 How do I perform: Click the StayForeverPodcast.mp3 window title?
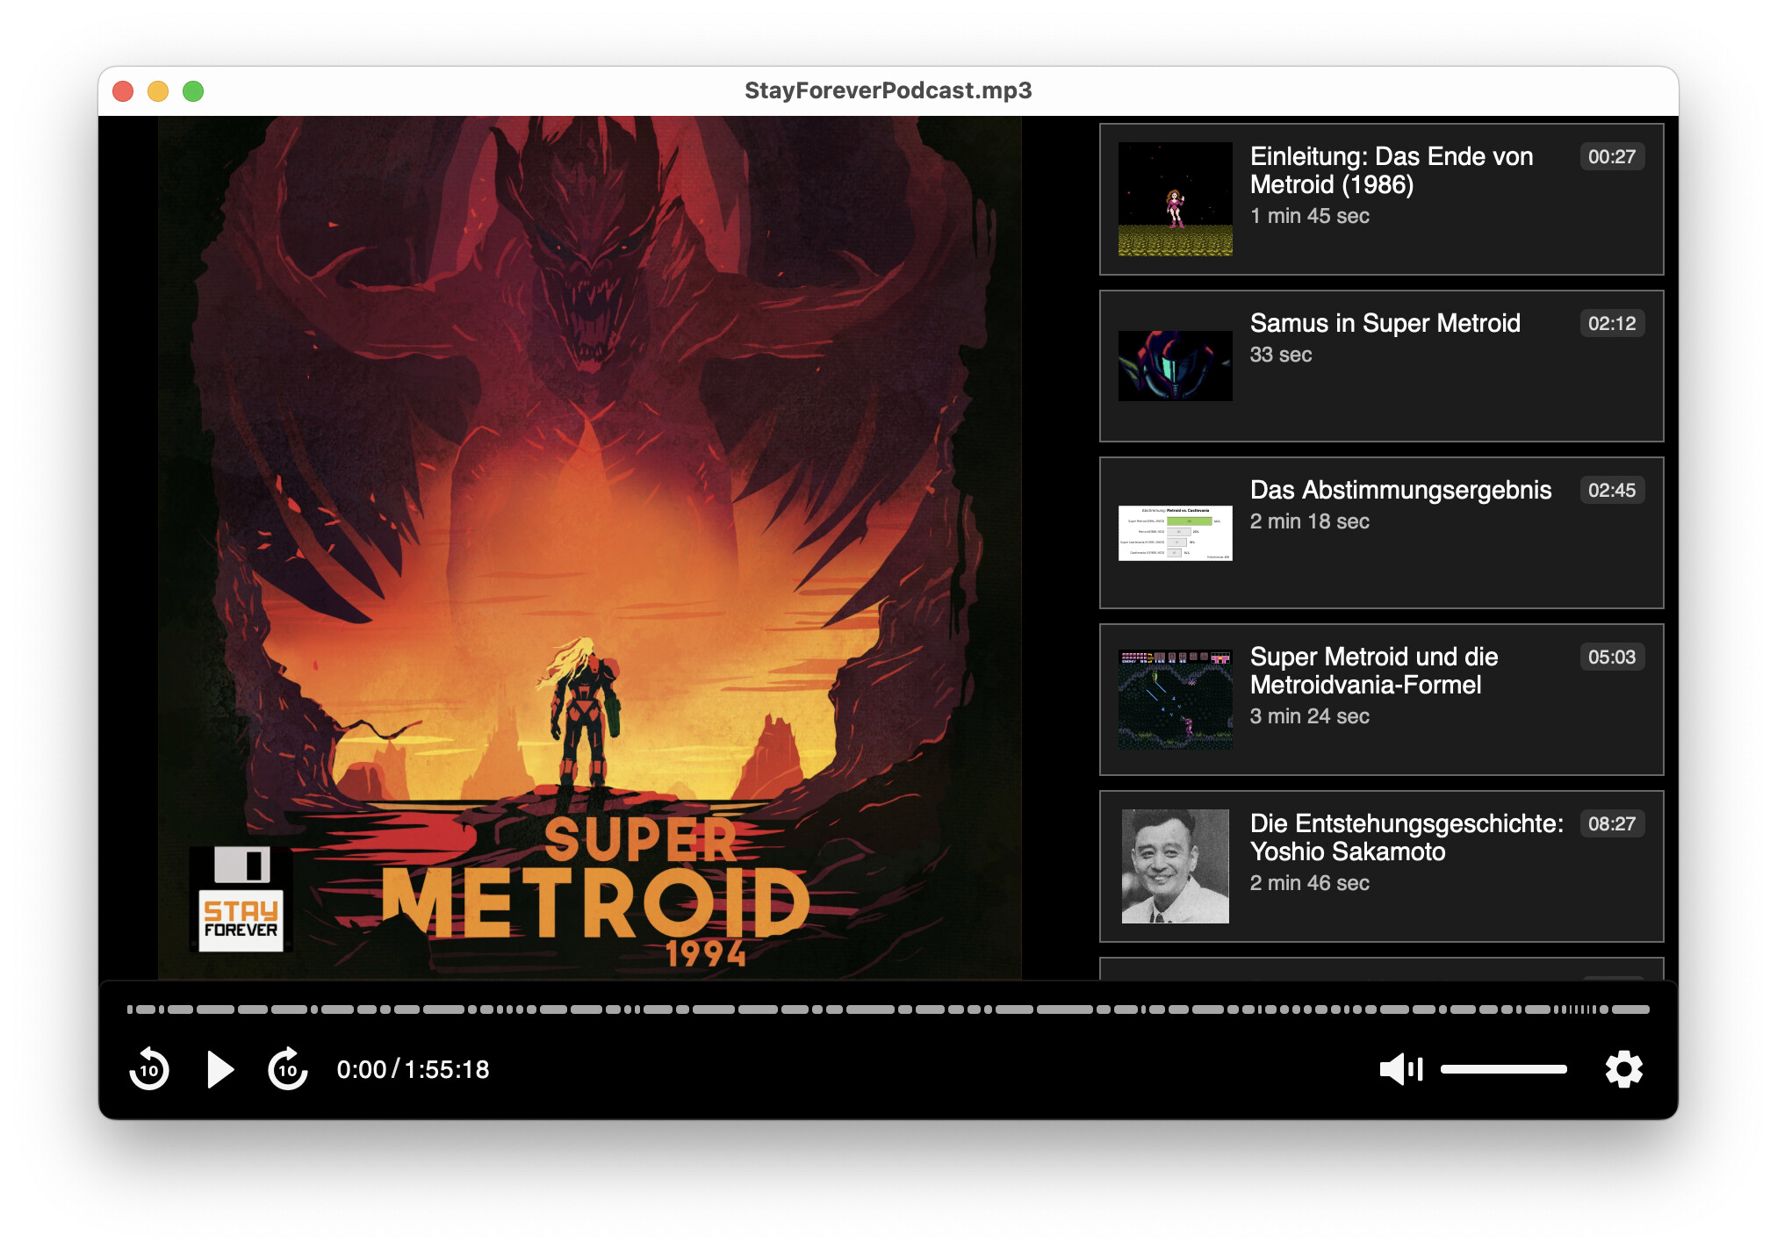(888, 90)
